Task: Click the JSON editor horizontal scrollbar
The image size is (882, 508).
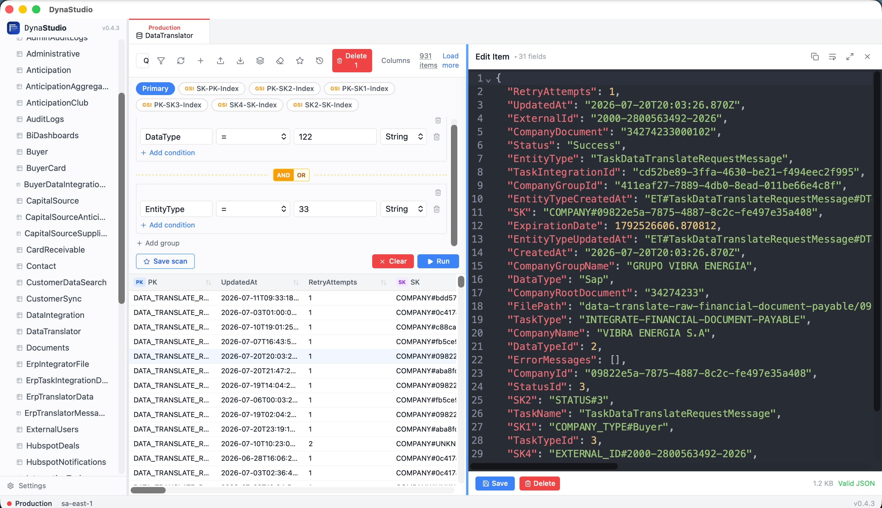Action: click(544, 466)
